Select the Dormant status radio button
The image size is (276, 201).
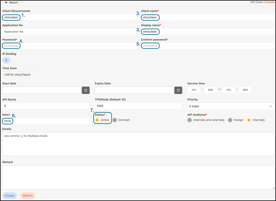[115, 120]
